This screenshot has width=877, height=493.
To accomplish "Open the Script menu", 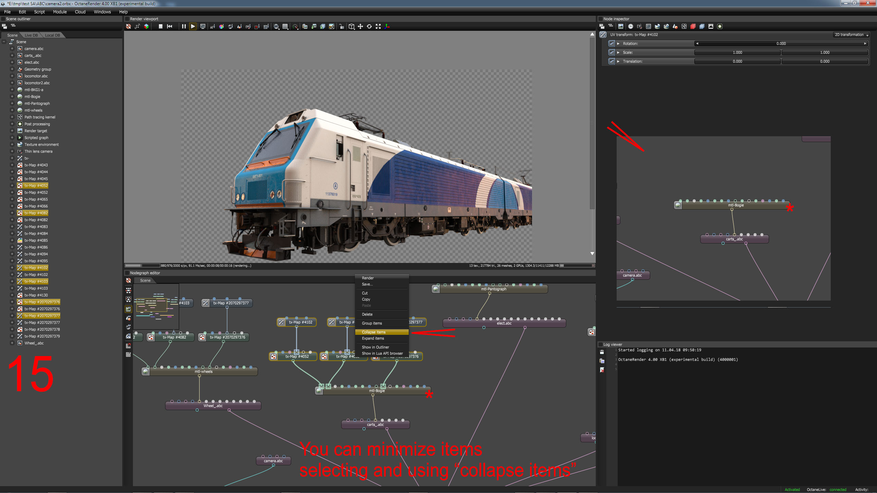I will [39, 12].
